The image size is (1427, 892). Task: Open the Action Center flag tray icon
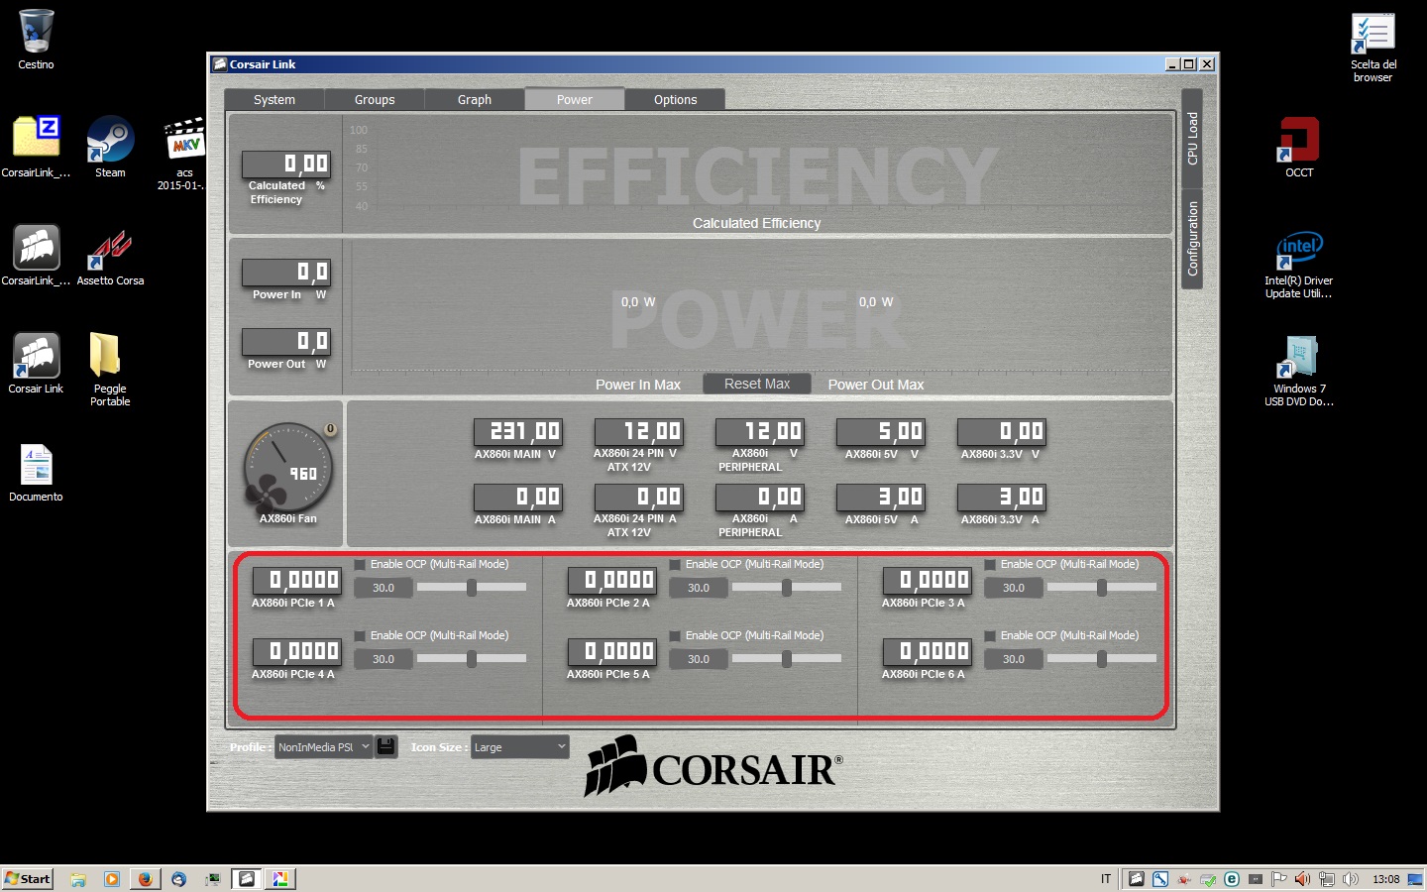[1279, 879]
